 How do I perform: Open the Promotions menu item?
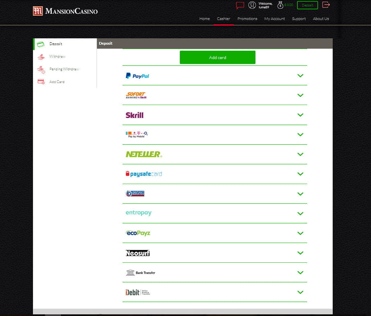pos(247,19)
